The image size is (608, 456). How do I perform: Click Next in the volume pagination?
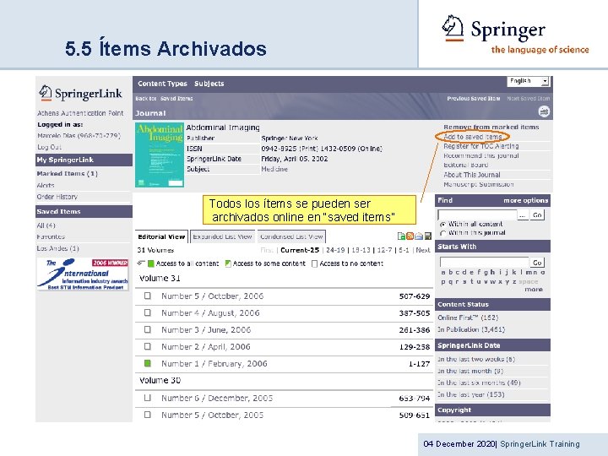click(423, 250)
